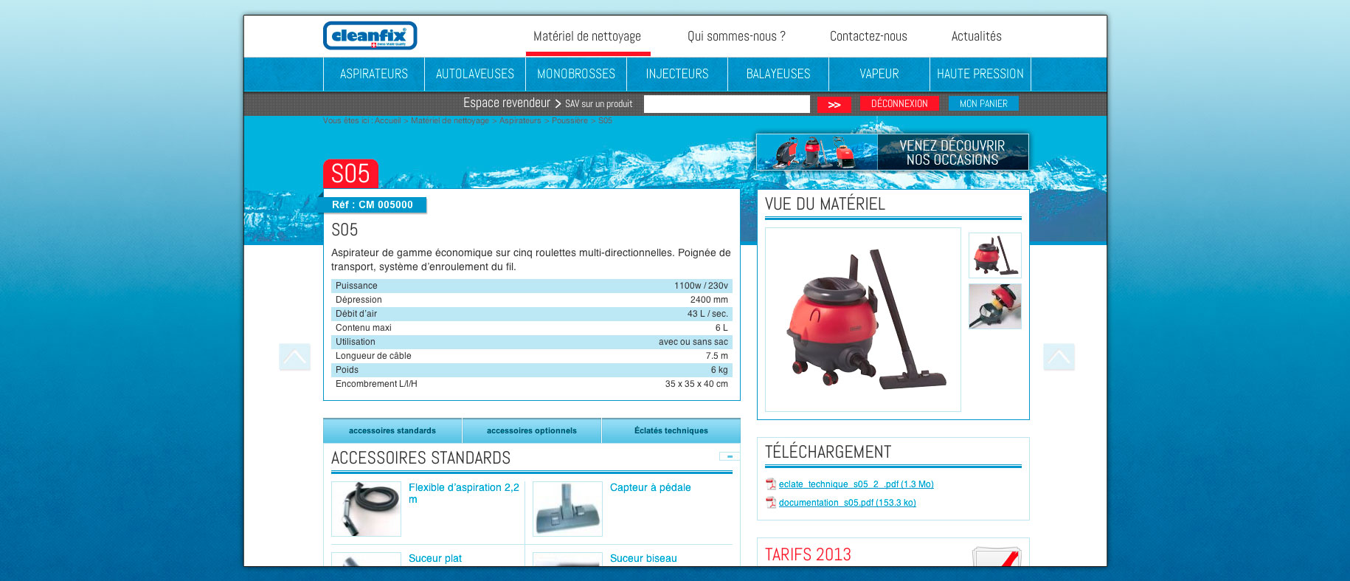This screenshot has height=581, width=1350.
Task: Select the BALAYEUSES category
Action: pyautogui.click(x=778, y=74)
